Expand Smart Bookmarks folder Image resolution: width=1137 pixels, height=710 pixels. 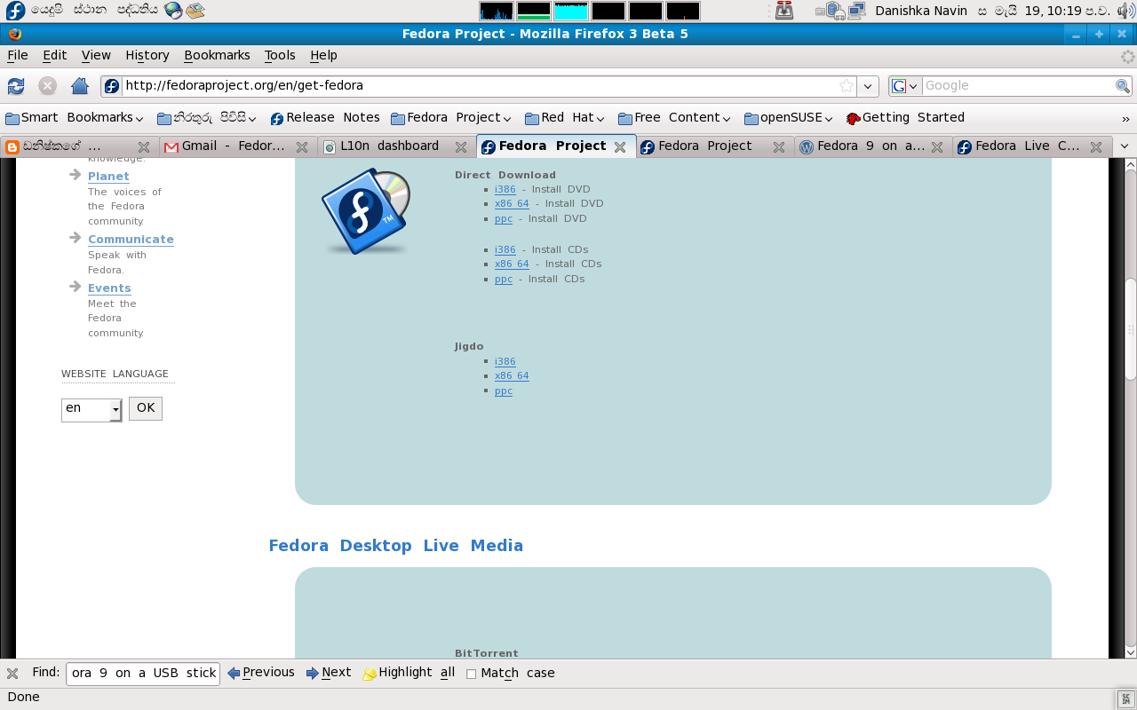pyautogui.click(x=75, y=118)
